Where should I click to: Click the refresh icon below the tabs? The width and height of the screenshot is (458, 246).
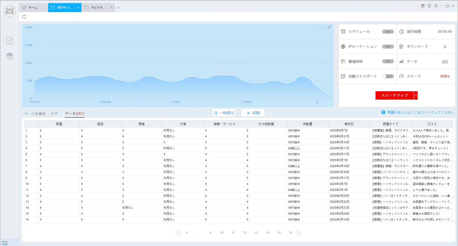pos(24,17)
